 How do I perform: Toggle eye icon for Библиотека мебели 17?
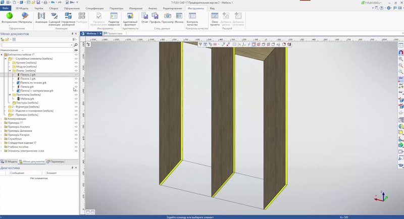tap(76, 54)
